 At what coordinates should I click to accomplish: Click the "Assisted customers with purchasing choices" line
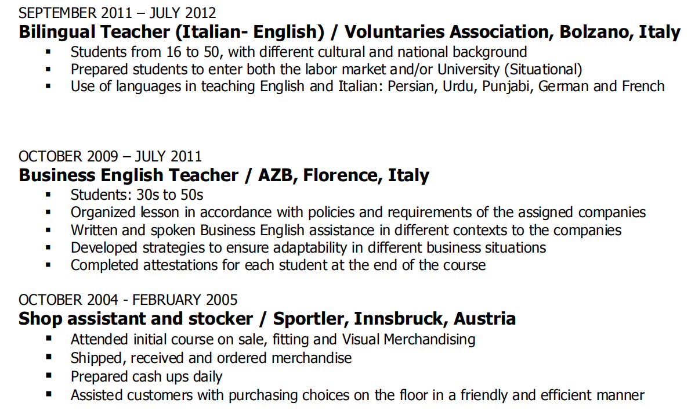pyautogui.click(x=357, y=395)
